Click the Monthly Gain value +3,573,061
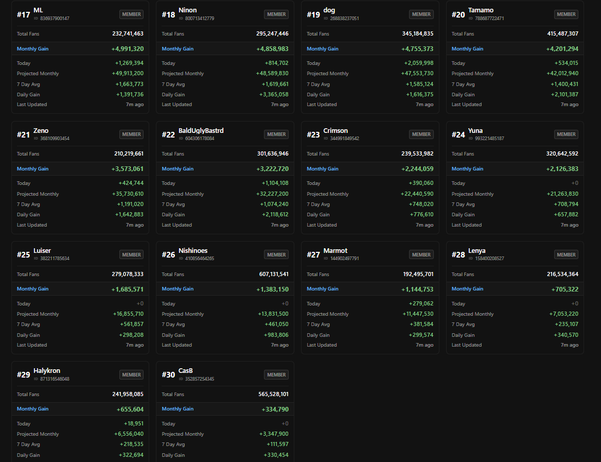 coord(128,169)
